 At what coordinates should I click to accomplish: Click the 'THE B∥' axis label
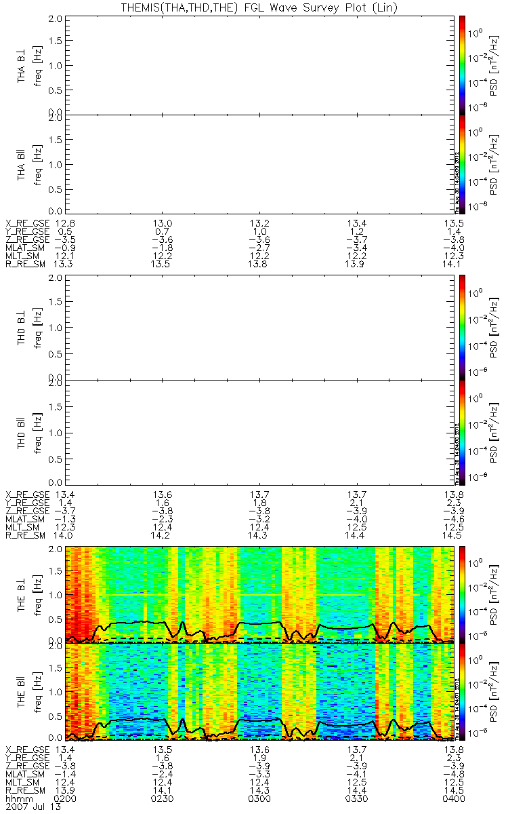(22, 693)
